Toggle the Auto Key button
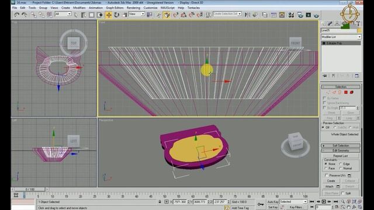The image size is (374, 210). click(273, 202)
